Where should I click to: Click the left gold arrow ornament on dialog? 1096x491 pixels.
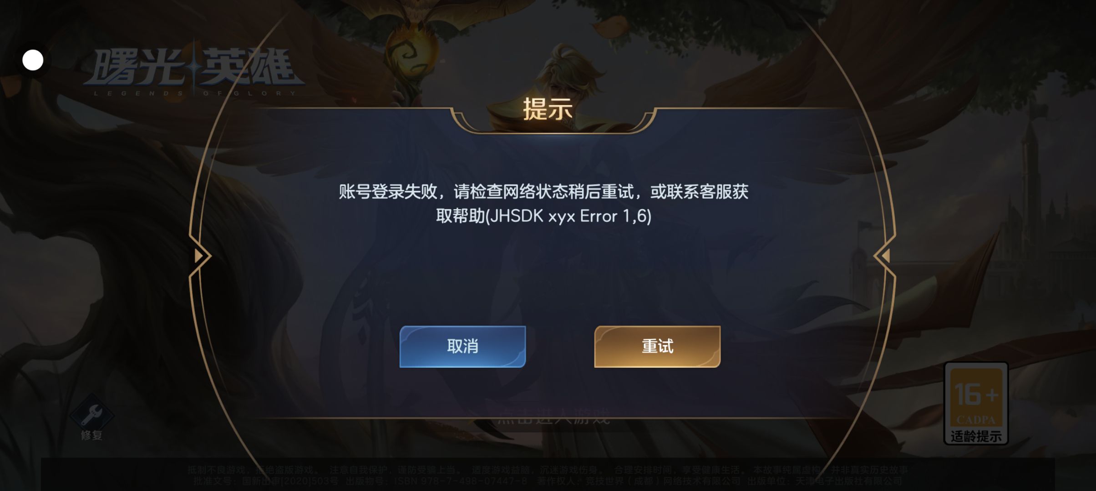199,256
